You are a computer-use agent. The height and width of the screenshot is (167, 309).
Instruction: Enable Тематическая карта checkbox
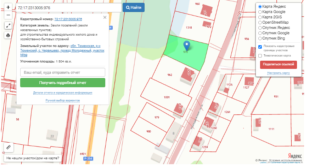tap(260, 56)
